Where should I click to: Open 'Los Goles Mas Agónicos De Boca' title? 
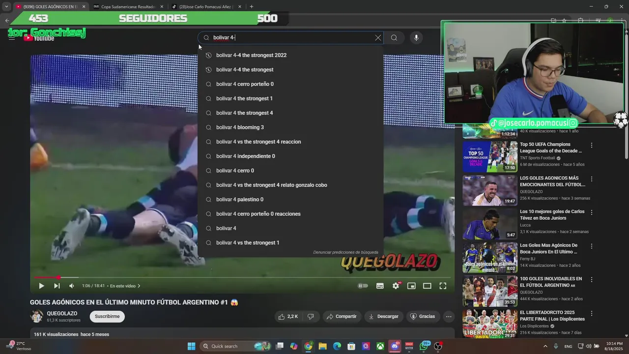click(548, 248)
